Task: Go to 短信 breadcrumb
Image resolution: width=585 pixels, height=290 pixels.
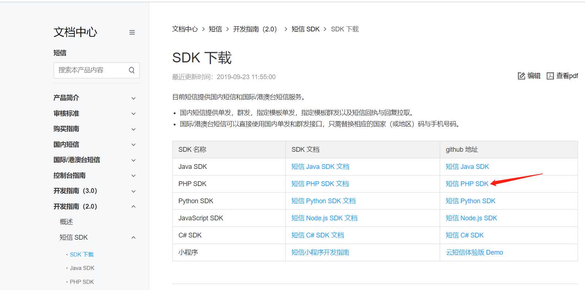Action: pos(215,29)
